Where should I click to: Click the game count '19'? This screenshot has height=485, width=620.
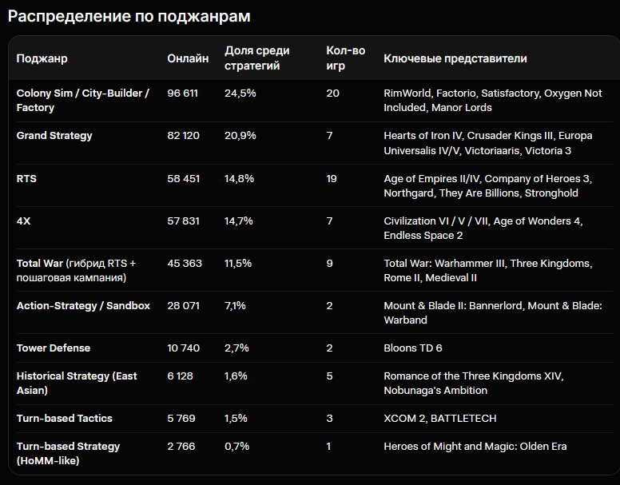pos(332,179)
